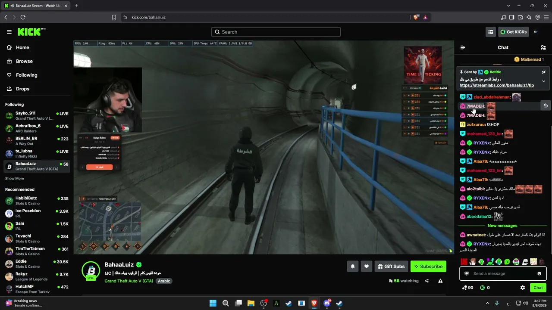Open Windows taskbar search

click(x=226, y=304)
